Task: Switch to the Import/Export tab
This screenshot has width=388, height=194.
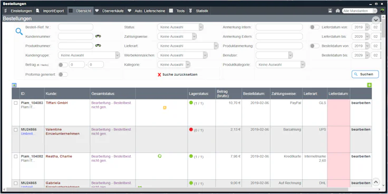Action: [x=50, y=11]
